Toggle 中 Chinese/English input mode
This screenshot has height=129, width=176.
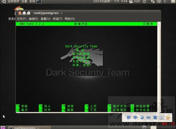pyautogui.click(x=135, y=117)
